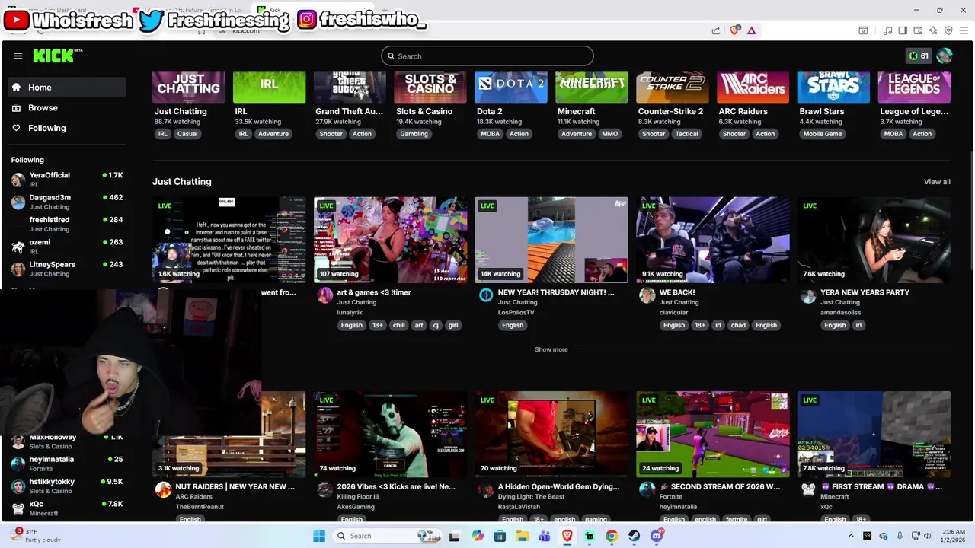
Task: Click the Search input field
Action: point(487,56)
